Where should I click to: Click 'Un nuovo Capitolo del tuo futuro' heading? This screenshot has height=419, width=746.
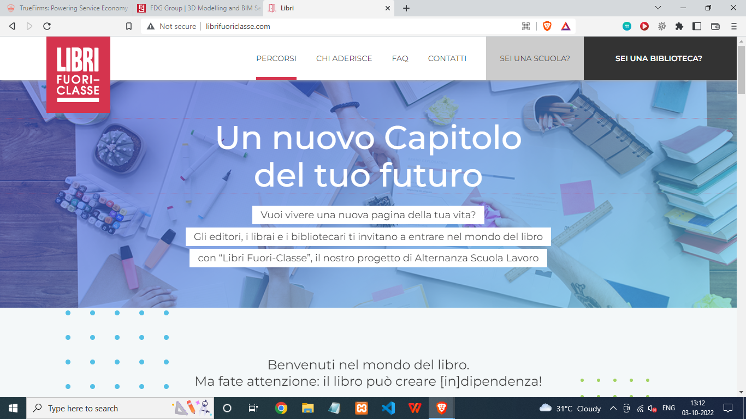369,157
